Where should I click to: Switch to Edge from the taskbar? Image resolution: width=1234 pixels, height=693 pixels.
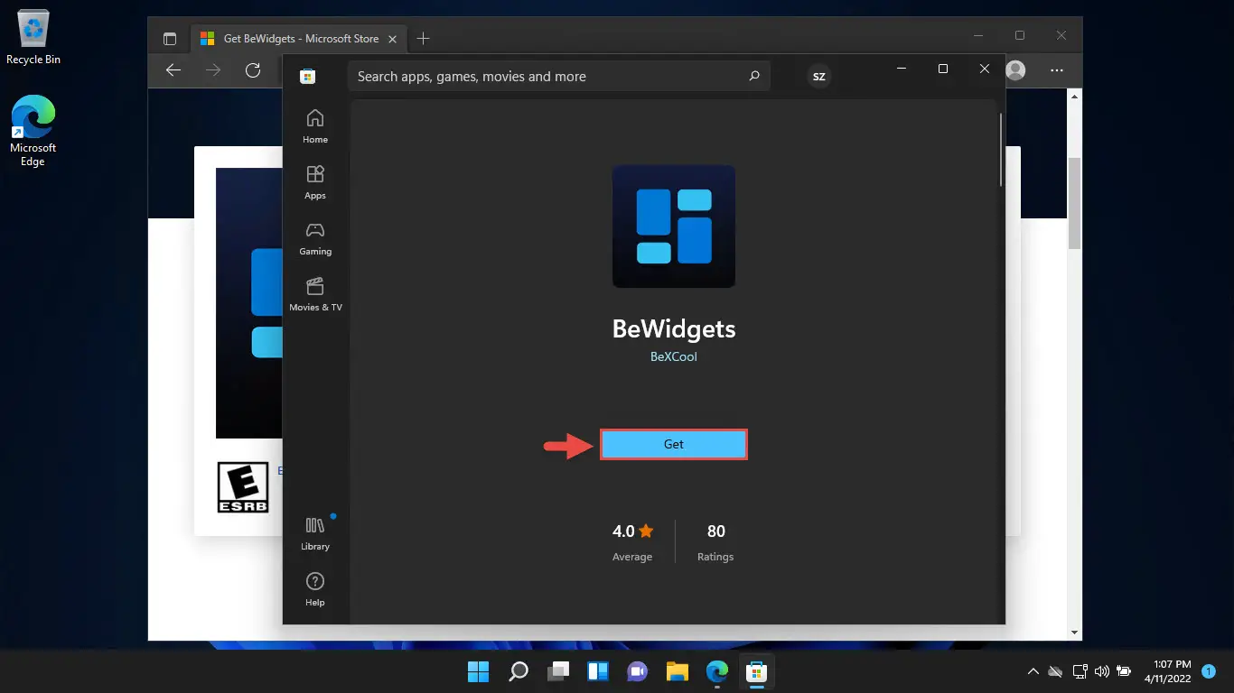tap(717, 671)
